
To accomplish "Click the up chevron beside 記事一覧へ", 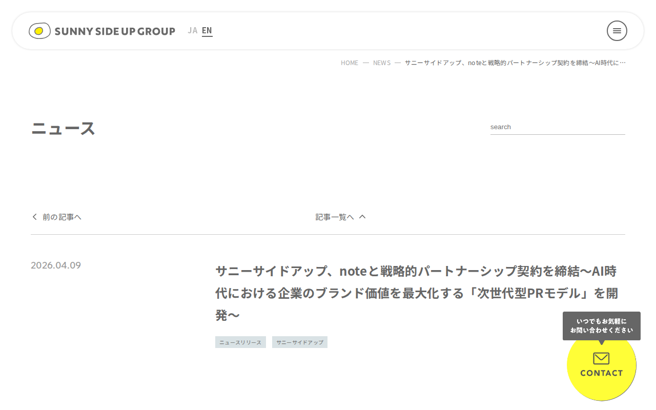I will [362, 217].
